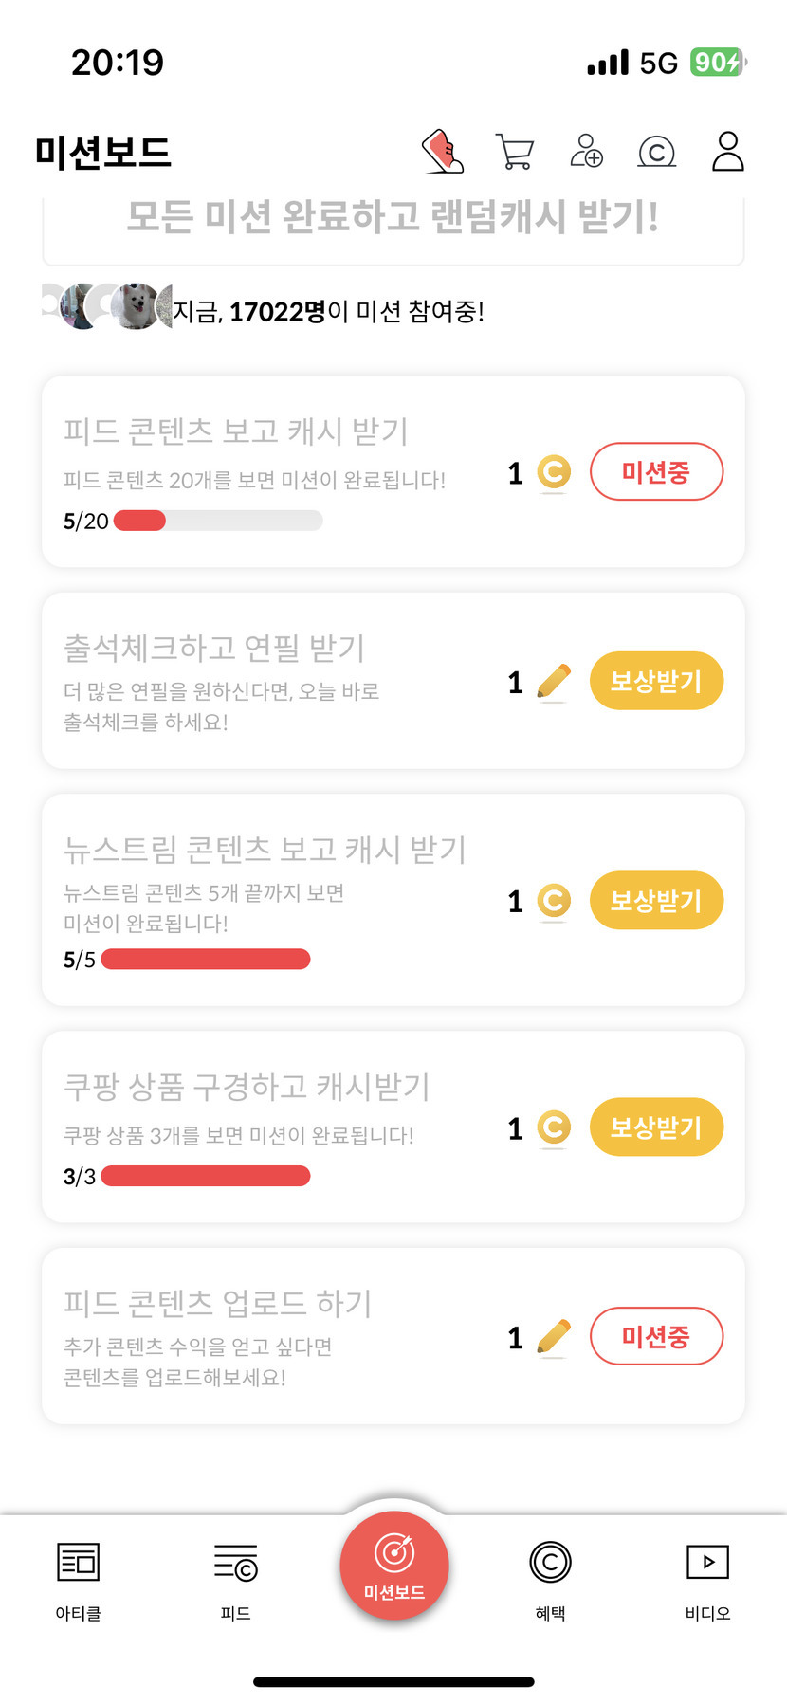
Task: Claim reward for Coupang products mission
Action: coord(656,1127)
